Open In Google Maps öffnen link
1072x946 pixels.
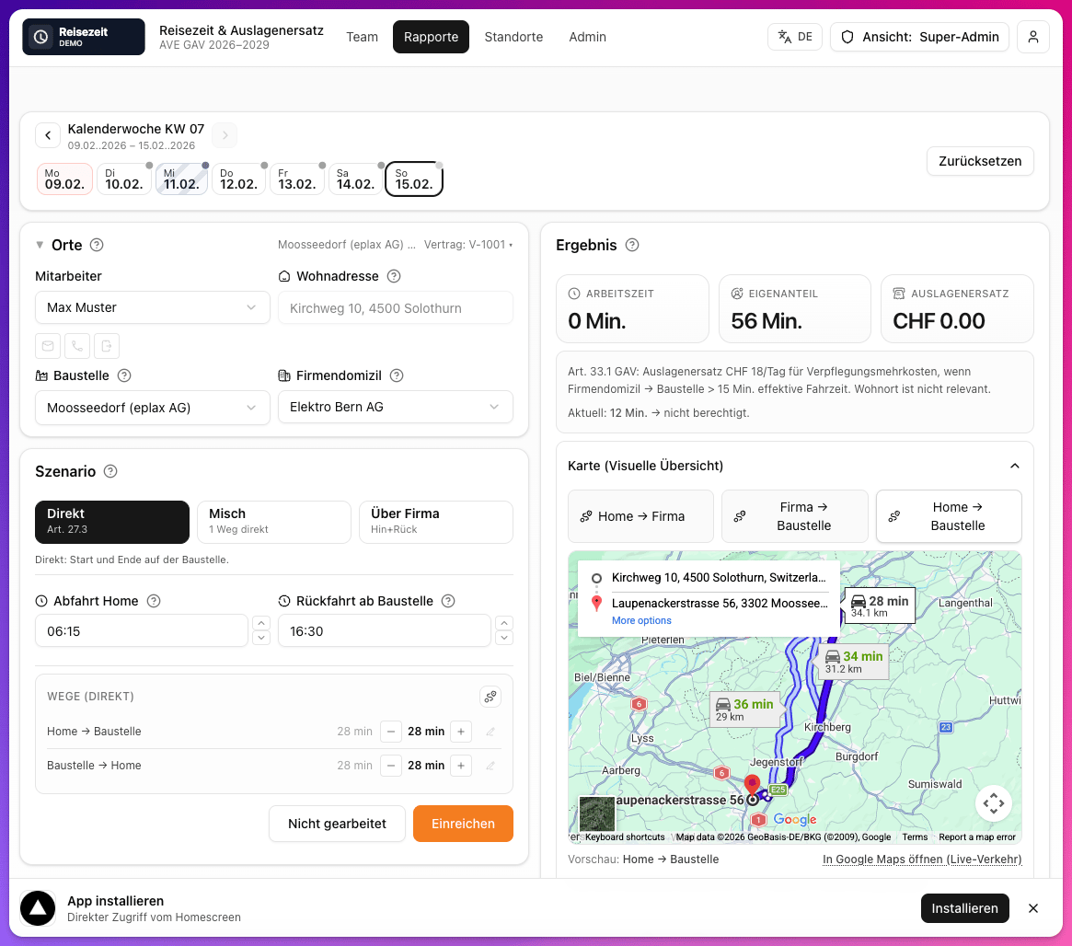(922, 859)
